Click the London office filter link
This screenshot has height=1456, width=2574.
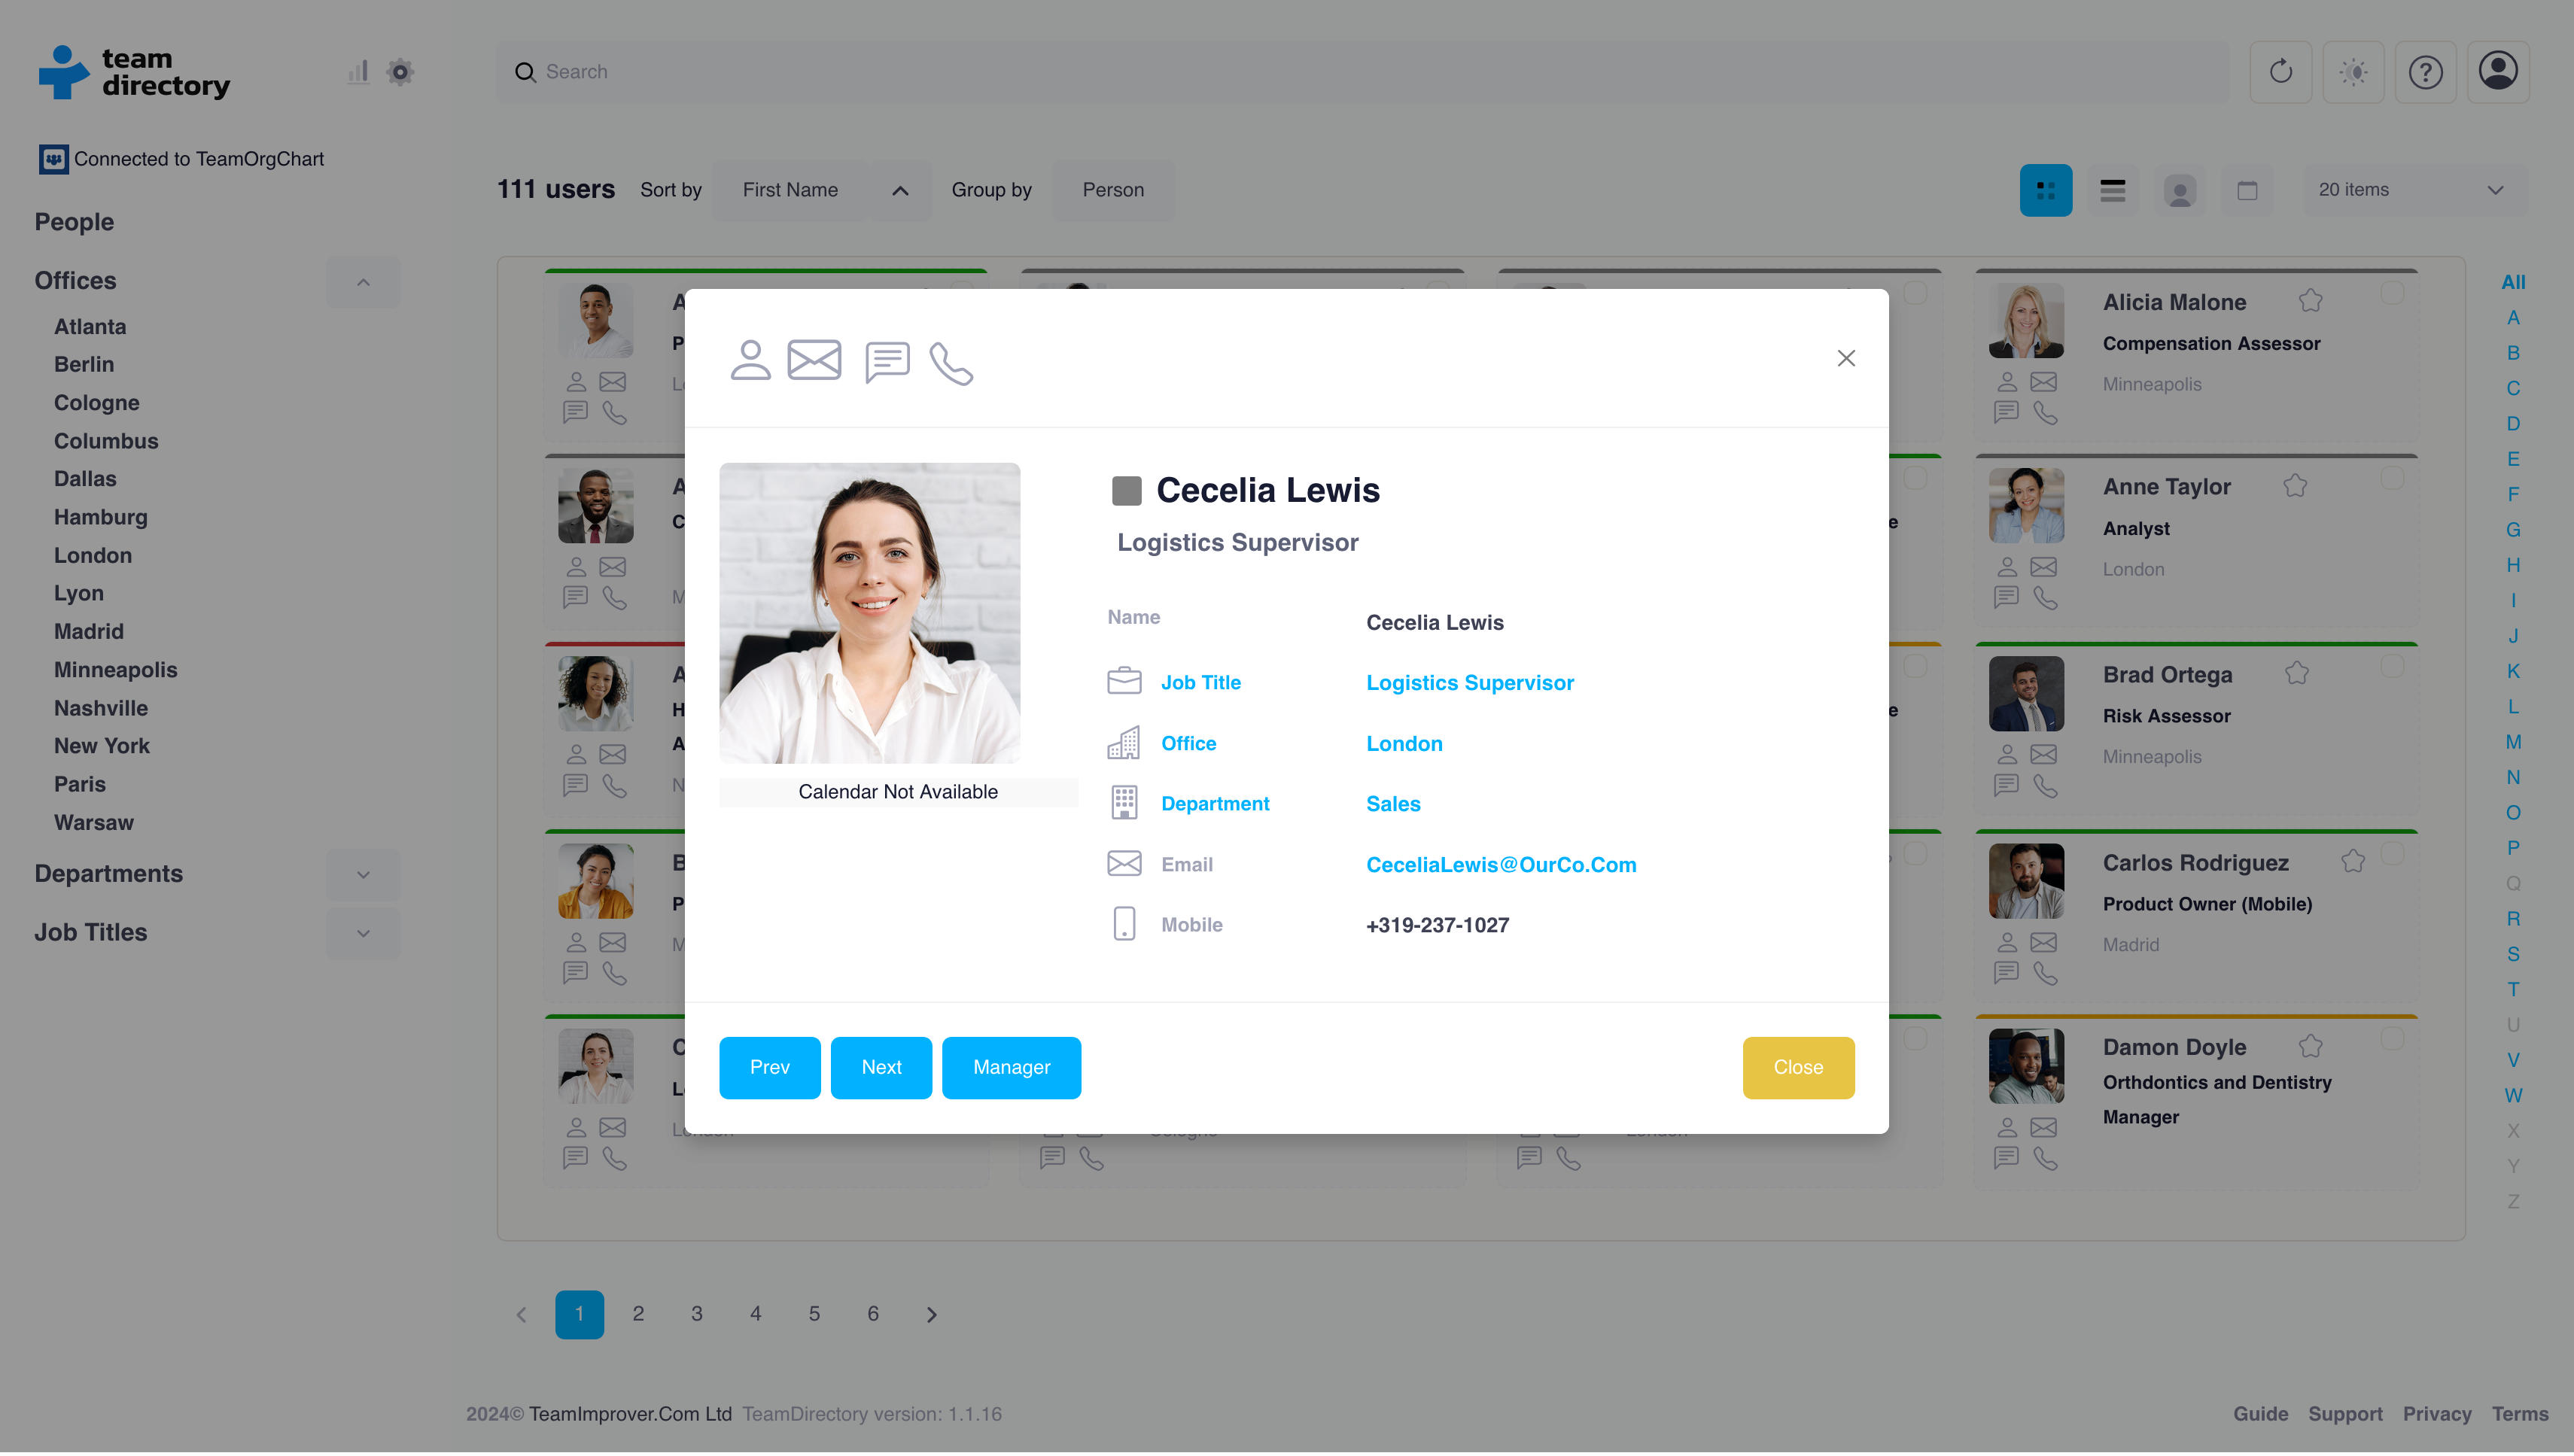[93, 555]
